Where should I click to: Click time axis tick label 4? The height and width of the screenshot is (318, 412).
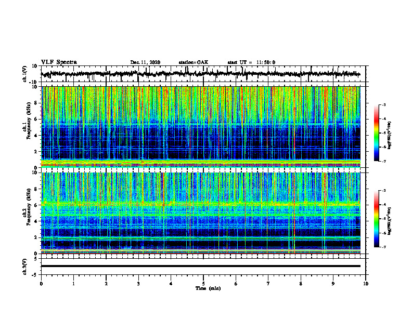pos(171,284)
